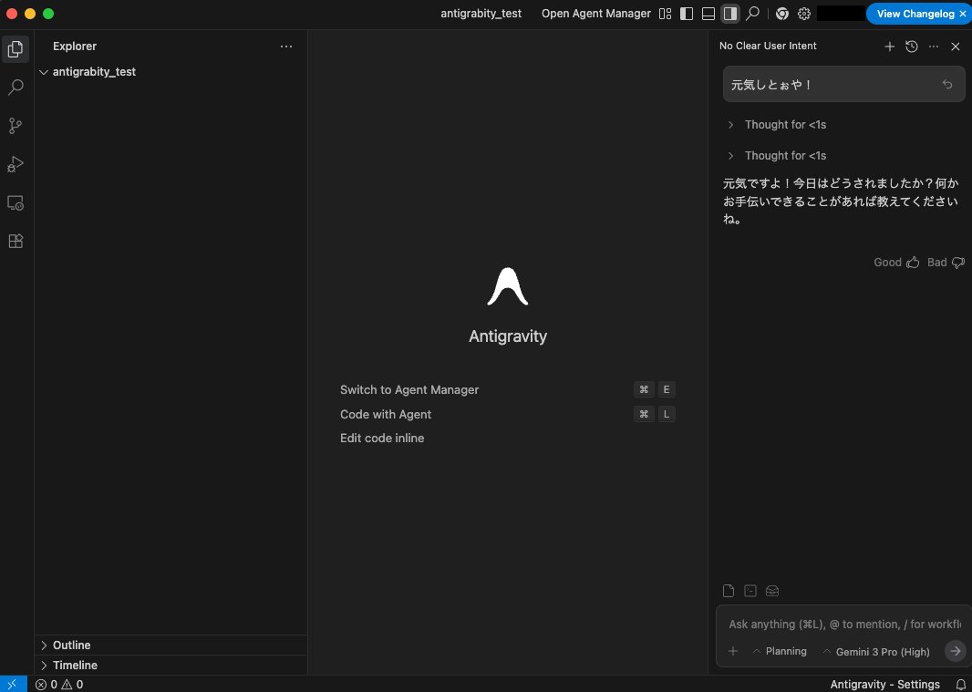972x692 pixels.
Task: Send message with arrow button
Action: [x=956, y=651]
